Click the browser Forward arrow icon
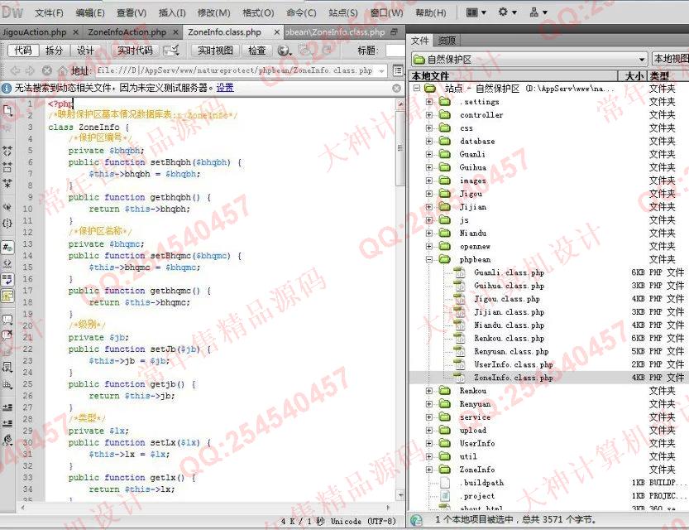Viewport: 689px width, 530px height. click(x=30, y=70)
